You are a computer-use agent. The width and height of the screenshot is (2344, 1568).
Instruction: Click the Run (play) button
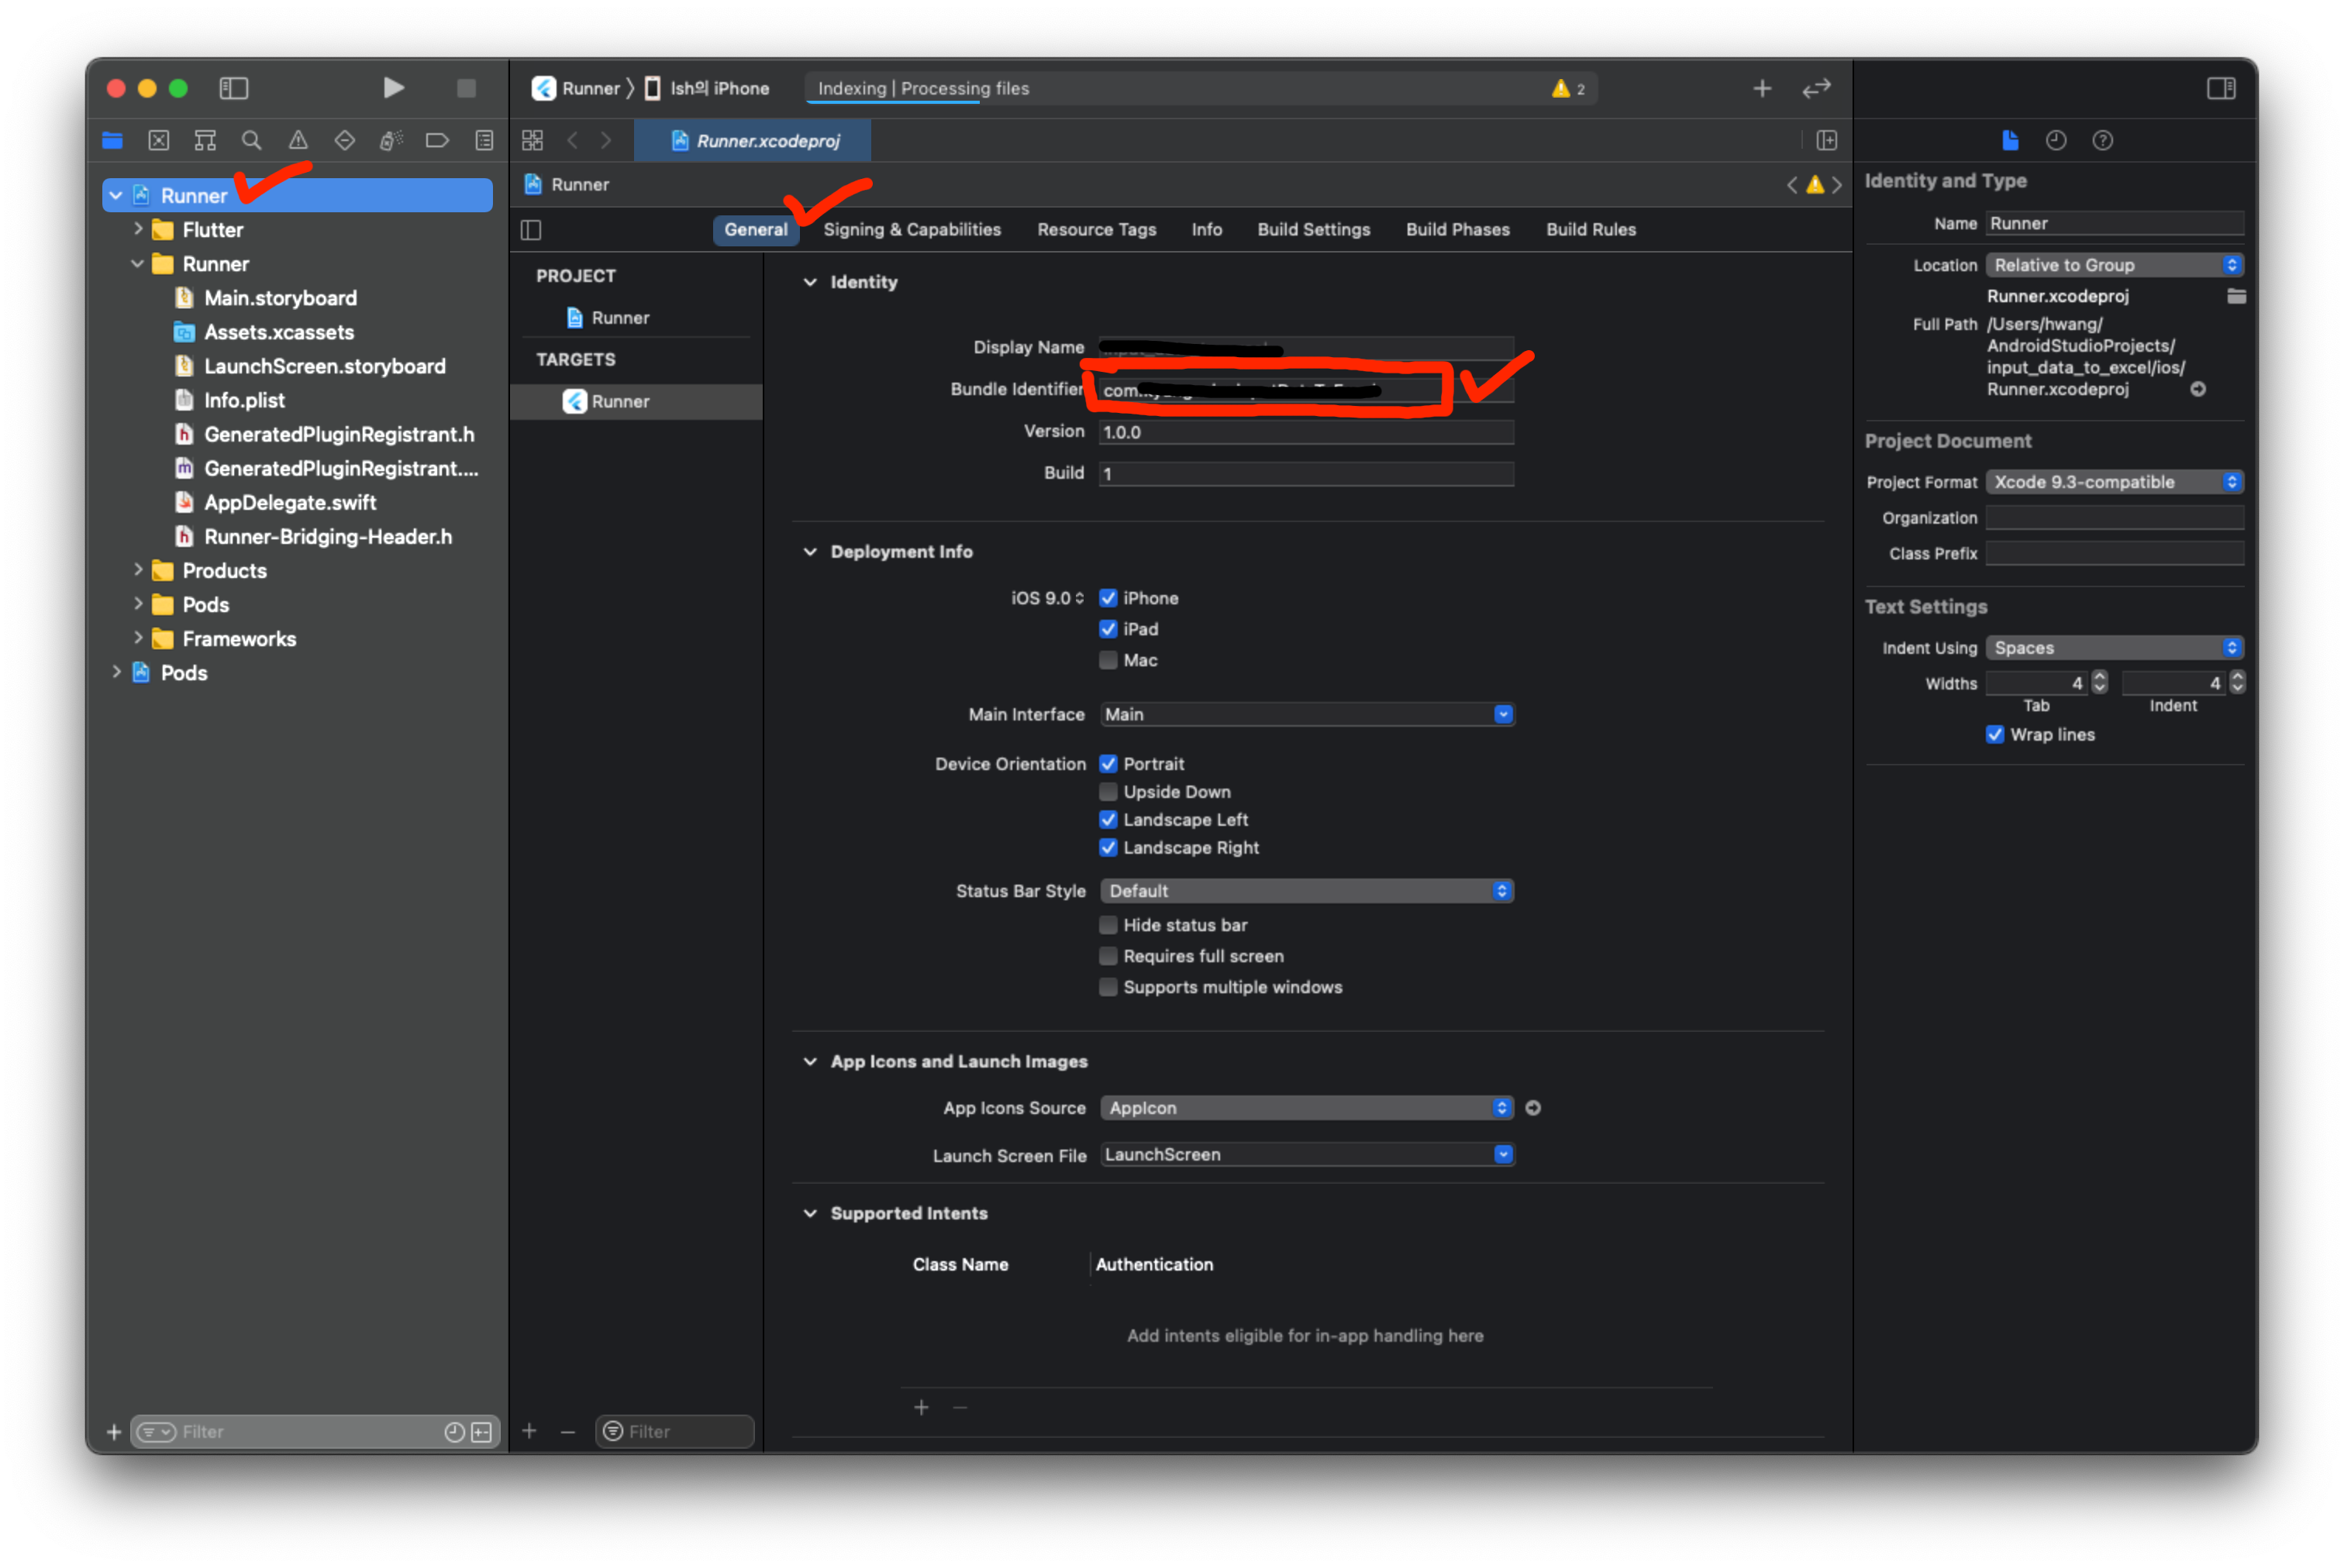click(393, 88)
